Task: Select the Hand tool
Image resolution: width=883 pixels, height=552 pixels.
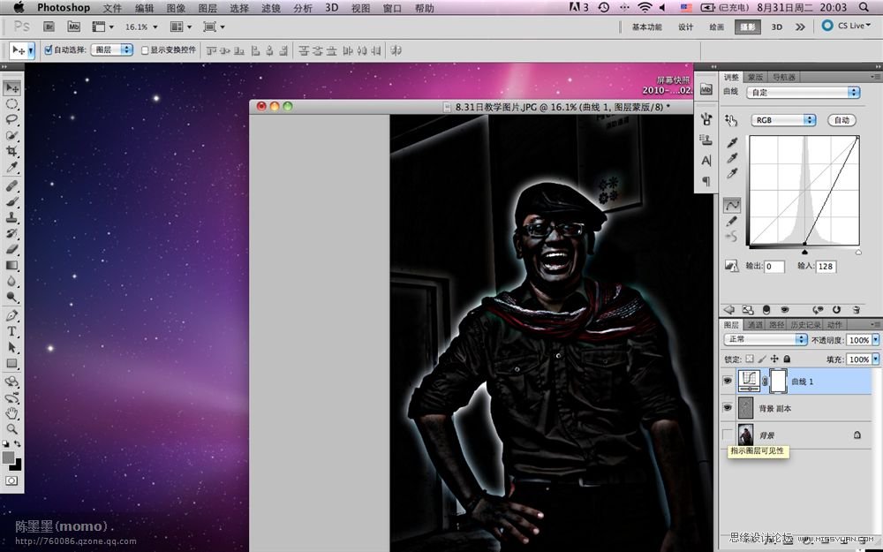Action: click(11, 413)
